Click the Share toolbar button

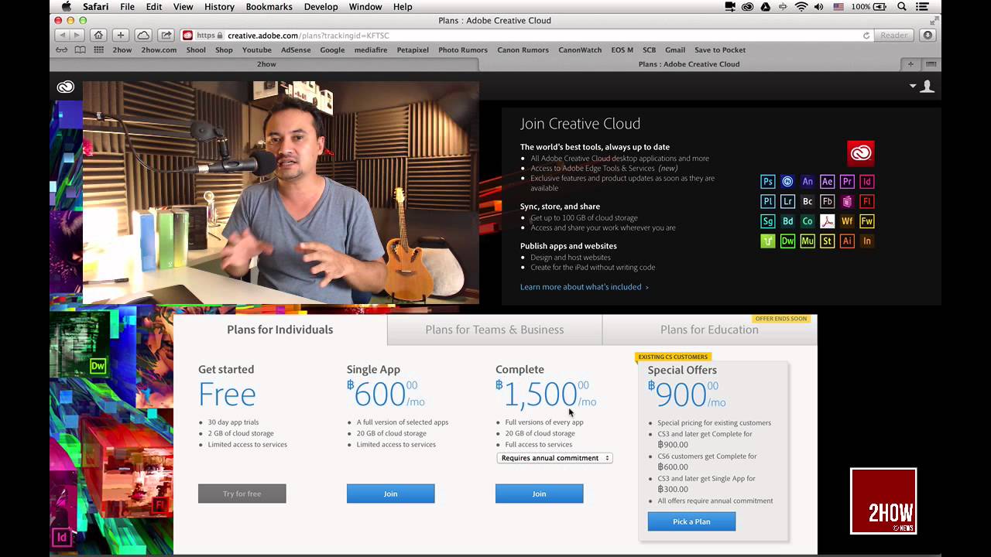166,35
